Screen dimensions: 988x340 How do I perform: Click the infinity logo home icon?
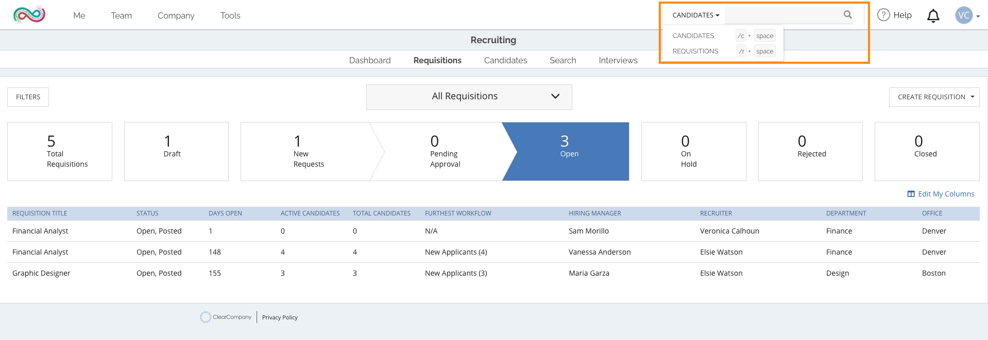(29, 15)
